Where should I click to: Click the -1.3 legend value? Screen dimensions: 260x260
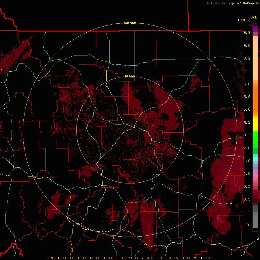click(x=246, y=212)
